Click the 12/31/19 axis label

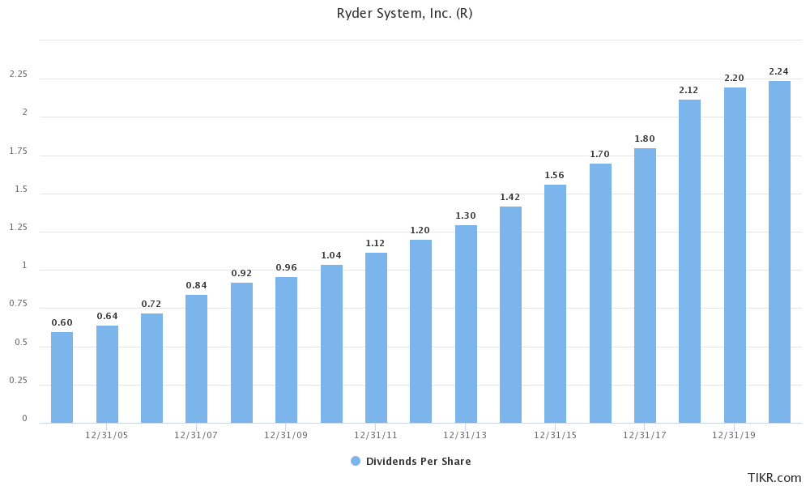click(735, 435)
